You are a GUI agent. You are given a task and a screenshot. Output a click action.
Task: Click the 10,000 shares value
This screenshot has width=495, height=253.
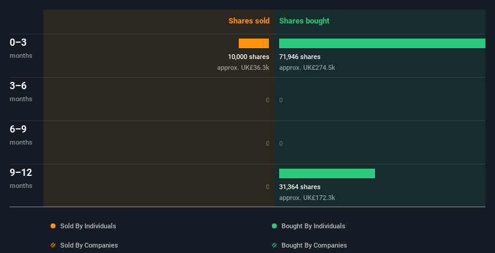[249, 57]
